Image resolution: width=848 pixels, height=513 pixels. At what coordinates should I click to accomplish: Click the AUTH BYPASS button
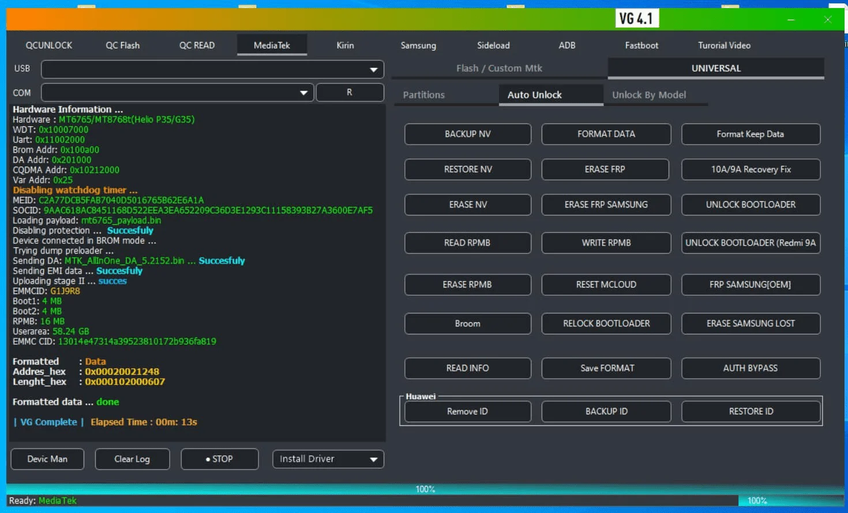click(751, 368)
